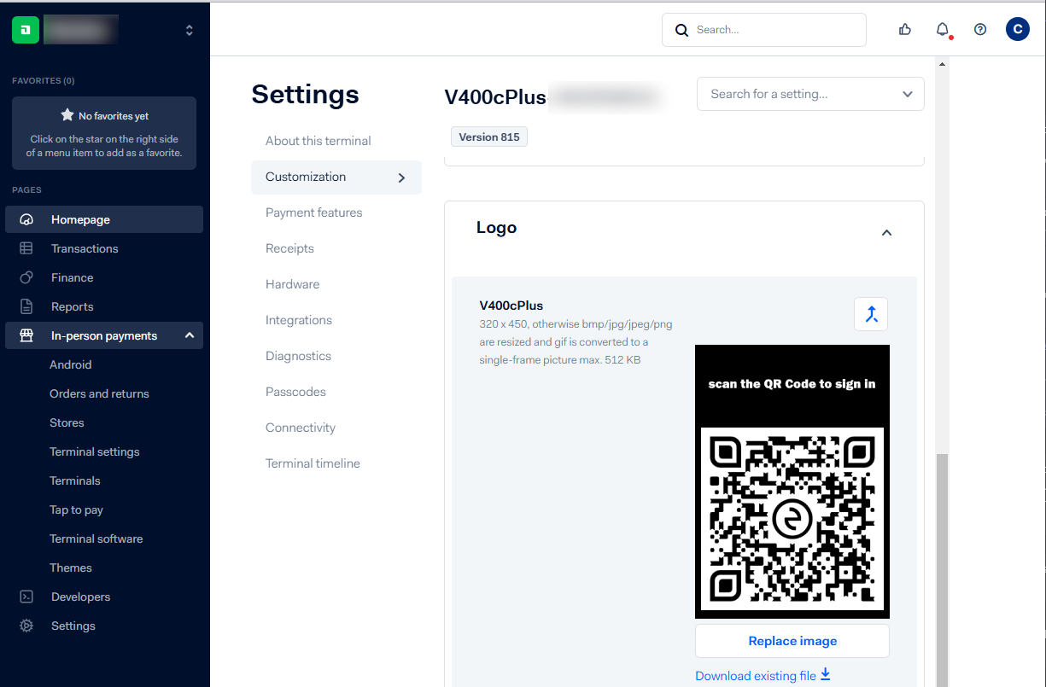Open Terminal software
Image resolution: width=1046 pixels, height=687 pixels.
pyautogui.click(x=96, y=539)
